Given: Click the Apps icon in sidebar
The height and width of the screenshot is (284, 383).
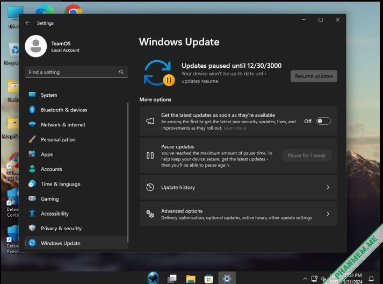Looking at the screenshot, I should [x=32, y=154].
